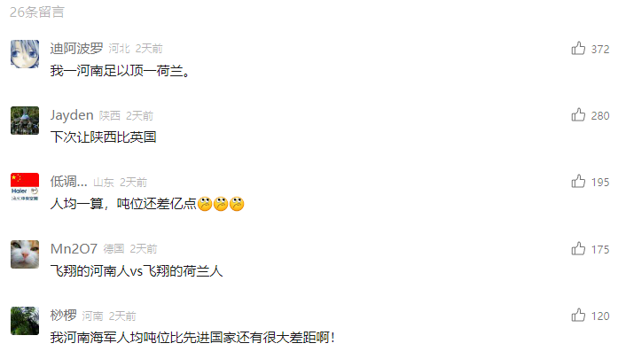Like 迪阿波罗's comment with thumbs-up icon
This screenshot has width=626, height=359.
point(578,49)
